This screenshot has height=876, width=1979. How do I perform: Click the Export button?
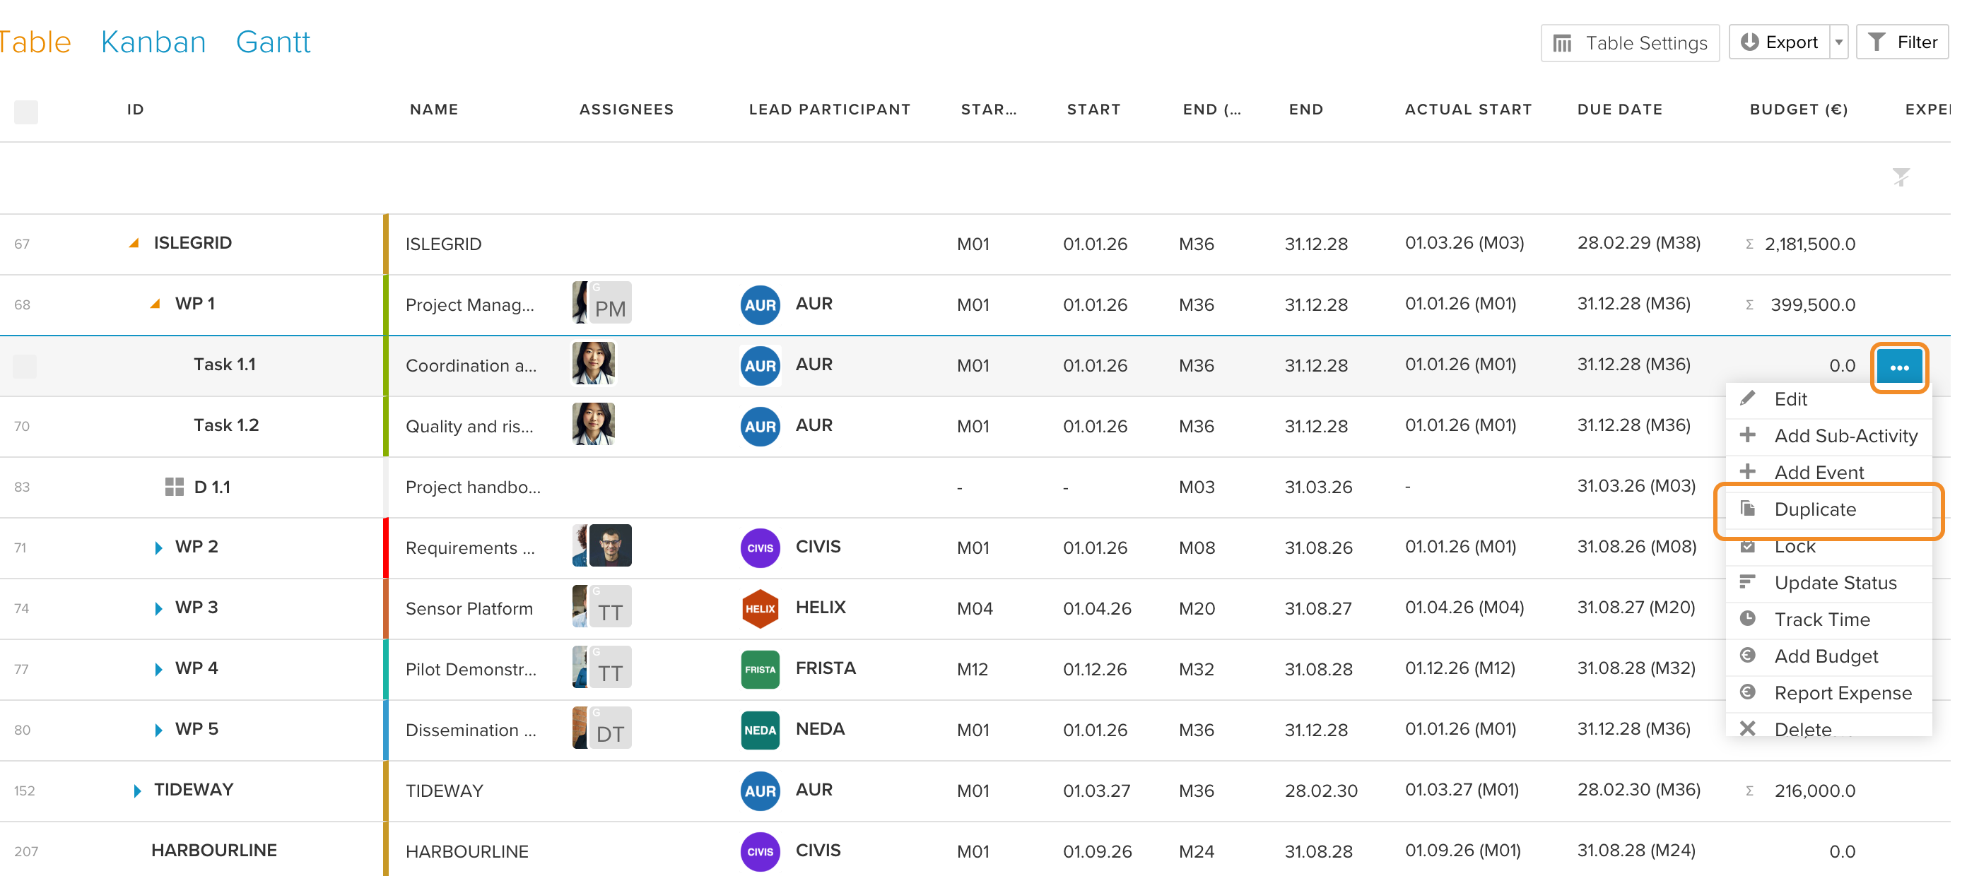pos(1779,42)
